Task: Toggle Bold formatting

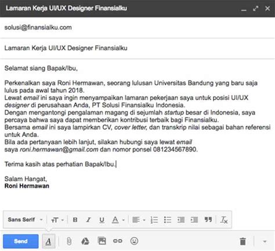Action: (75, 220)
